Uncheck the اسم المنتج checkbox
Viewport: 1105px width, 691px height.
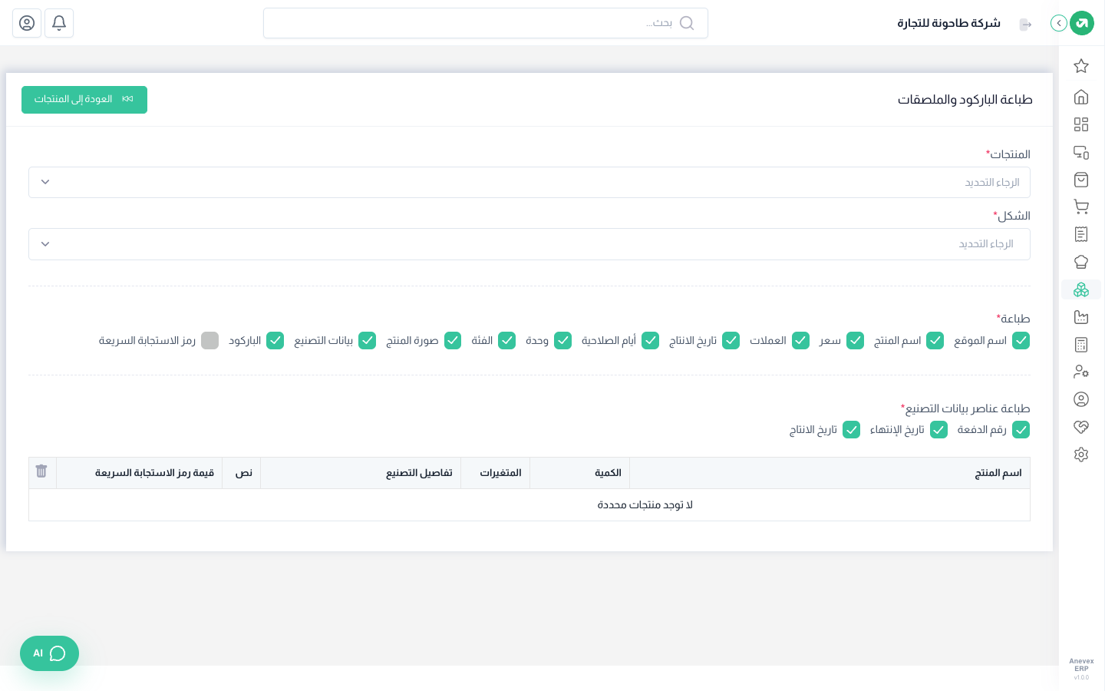click(x=935, y=340)
